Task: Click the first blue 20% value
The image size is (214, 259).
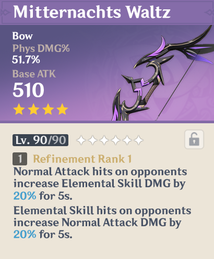Action: coord(25,196)
